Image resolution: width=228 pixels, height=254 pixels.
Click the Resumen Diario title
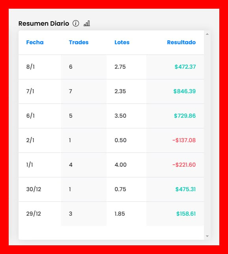[44, 23]
